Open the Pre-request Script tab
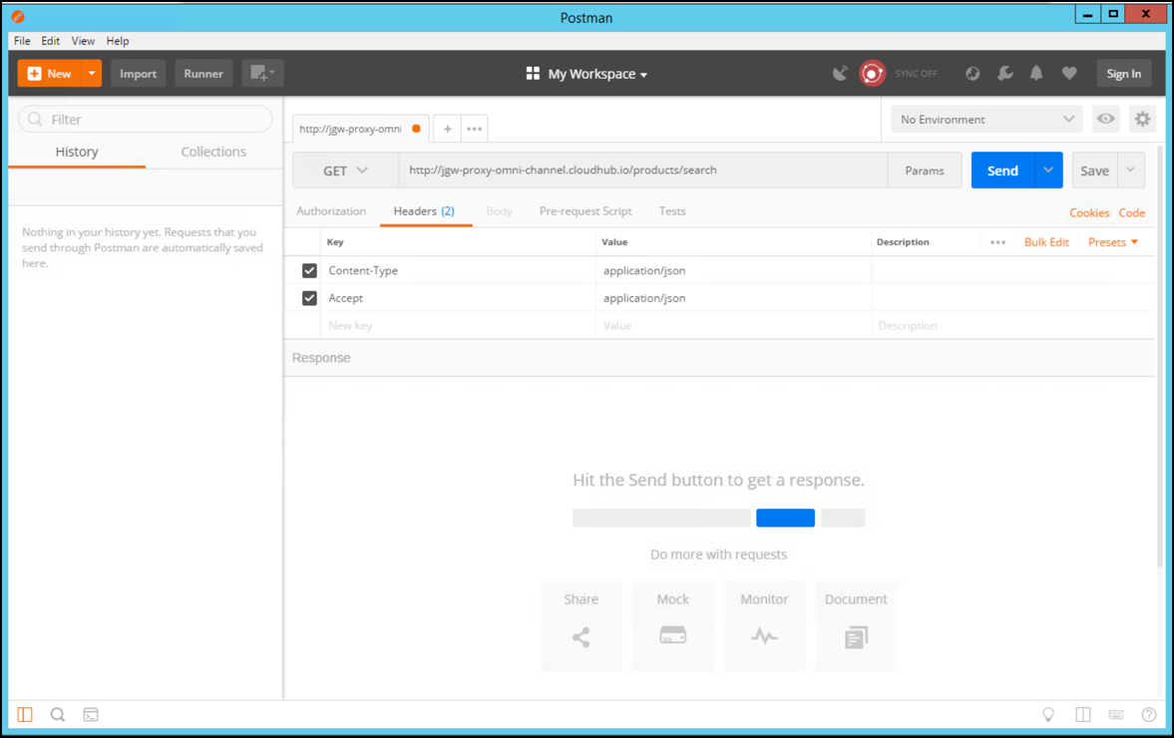This screenshot has height=738, width=1174. coord(586,211)
